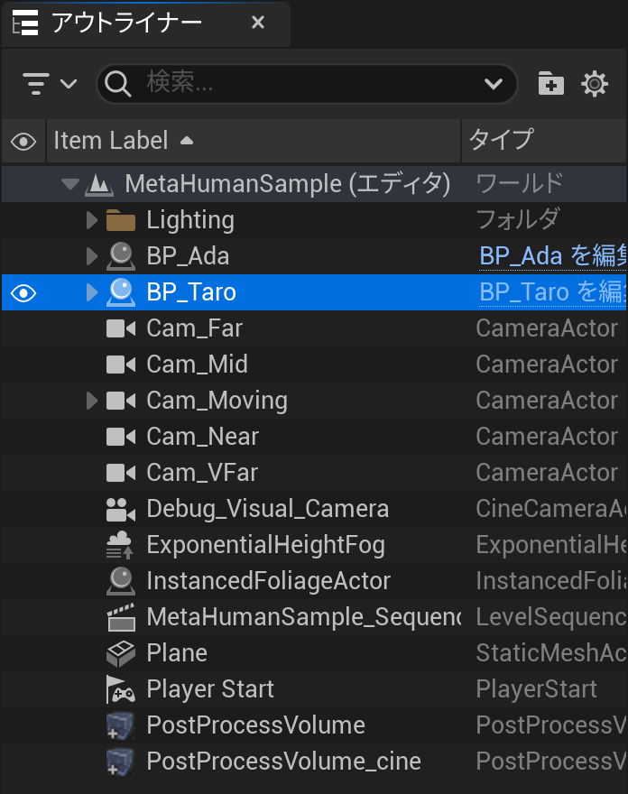
Task: Click inside the 検索 search field
Action: click(x=307, y=84)
